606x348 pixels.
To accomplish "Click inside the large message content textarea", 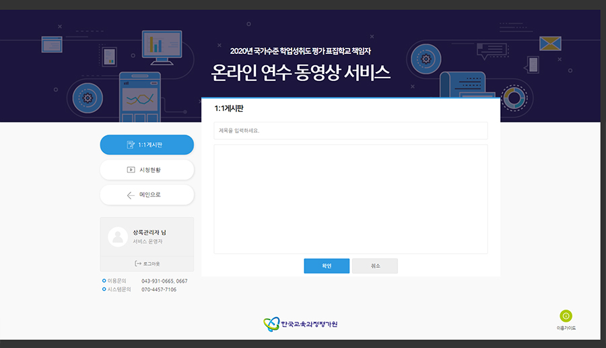I will (x=350, y=199).
